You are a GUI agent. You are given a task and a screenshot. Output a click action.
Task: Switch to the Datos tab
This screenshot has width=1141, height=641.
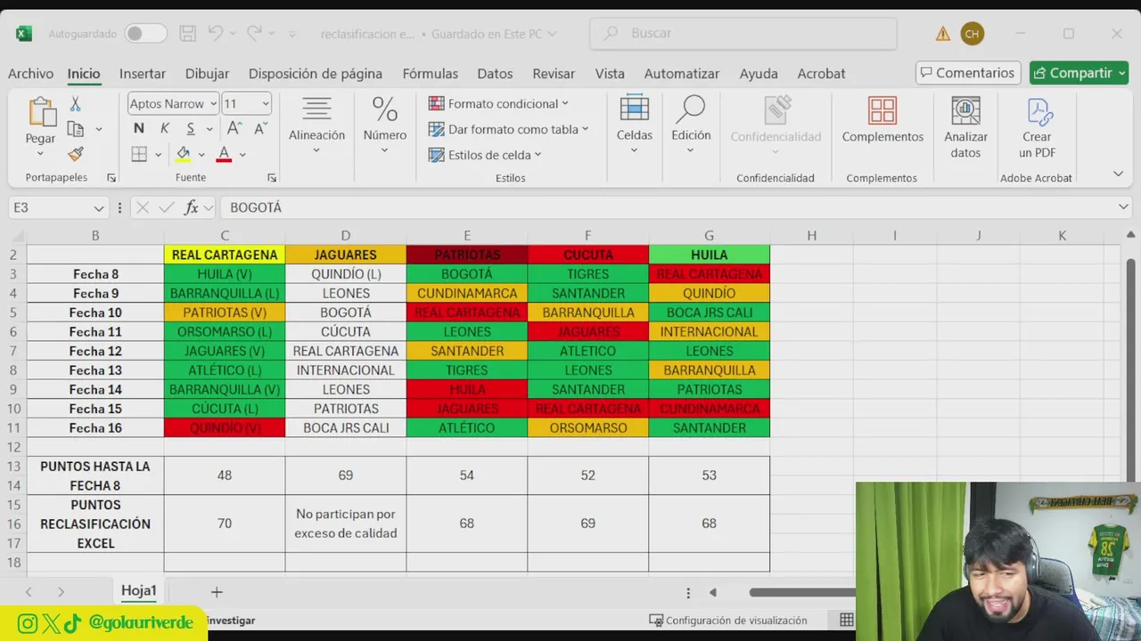[495, 73]
